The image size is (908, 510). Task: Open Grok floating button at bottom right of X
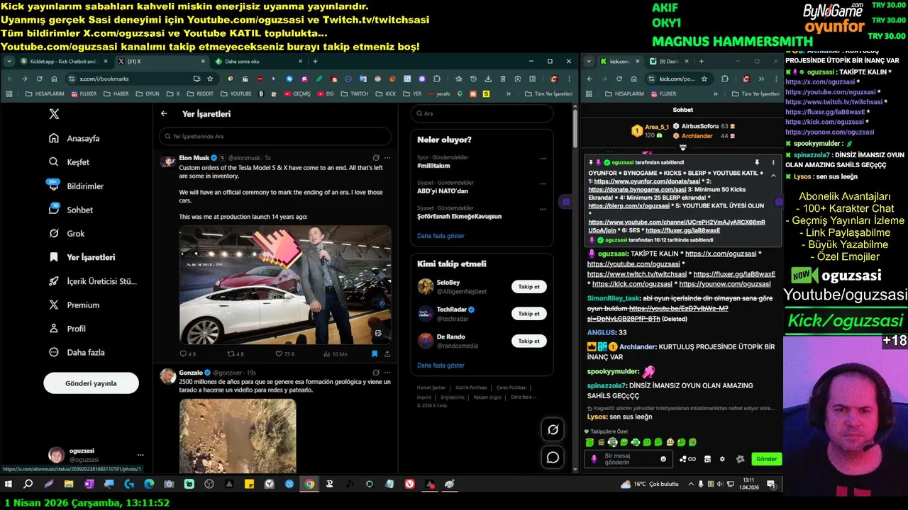point(553,429)
